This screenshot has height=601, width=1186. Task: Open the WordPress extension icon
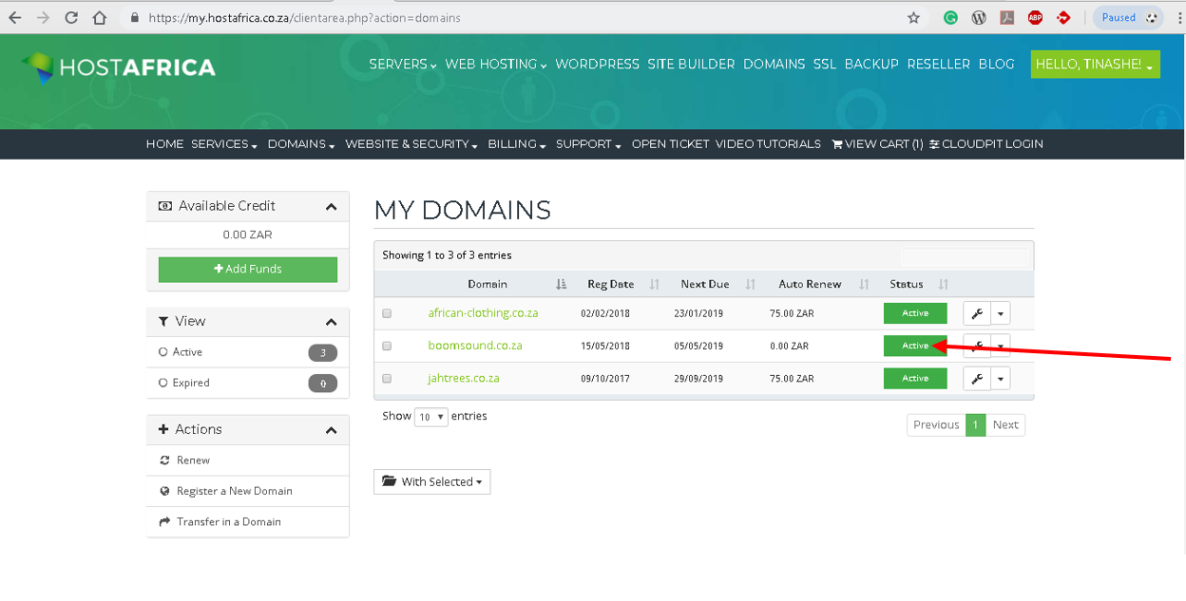click(979, 17)
